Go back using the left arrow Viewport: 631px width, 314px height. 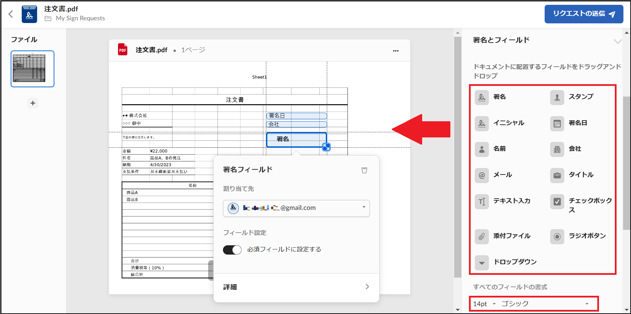click(11, 14)
